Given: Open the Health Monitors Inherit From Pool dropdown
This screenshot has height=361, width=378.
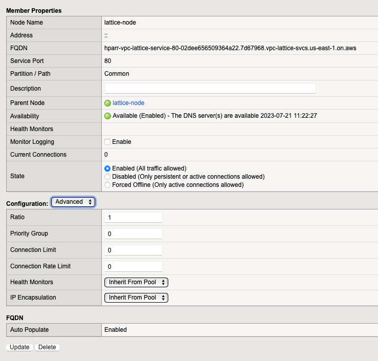Looking at the screenshot, I should 136,282.
